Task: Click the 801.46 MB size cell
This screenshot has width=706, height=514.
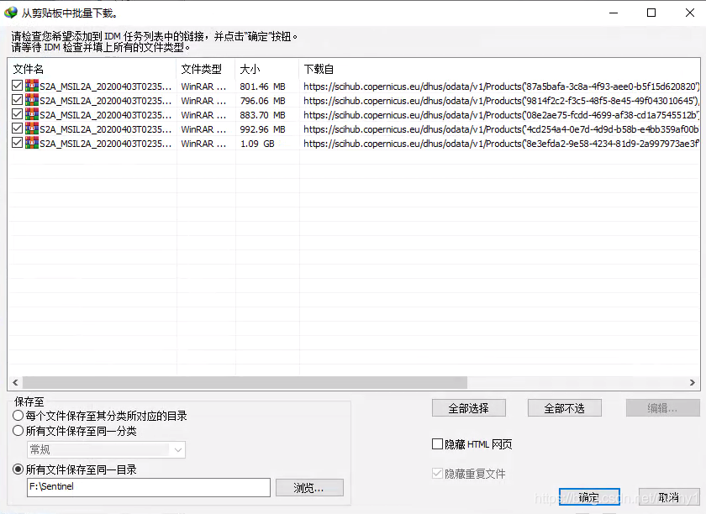Action: [x=262, y=87]
